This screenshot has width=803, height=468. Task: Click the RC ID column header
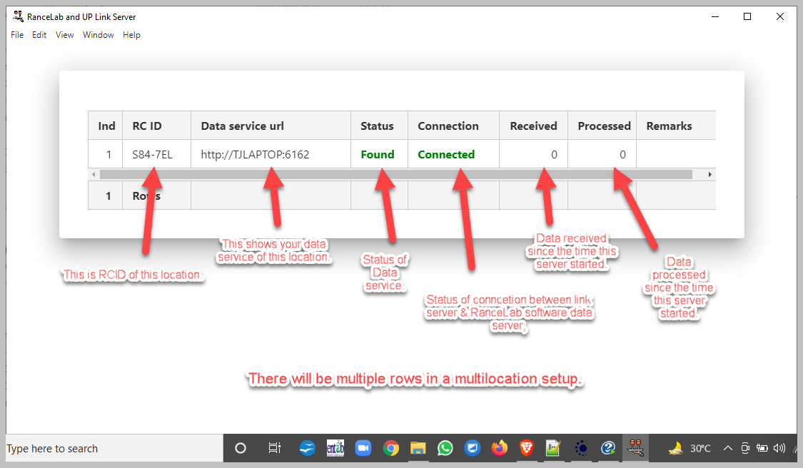click(x=157, y=126)
